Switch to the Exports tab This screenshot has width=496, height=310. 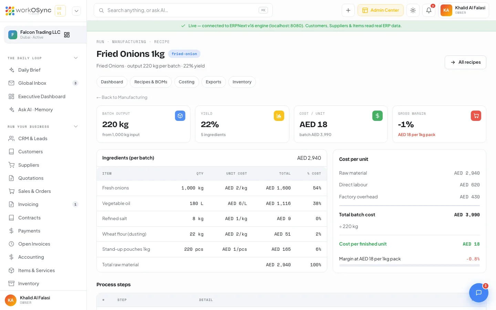coord(214,82)
